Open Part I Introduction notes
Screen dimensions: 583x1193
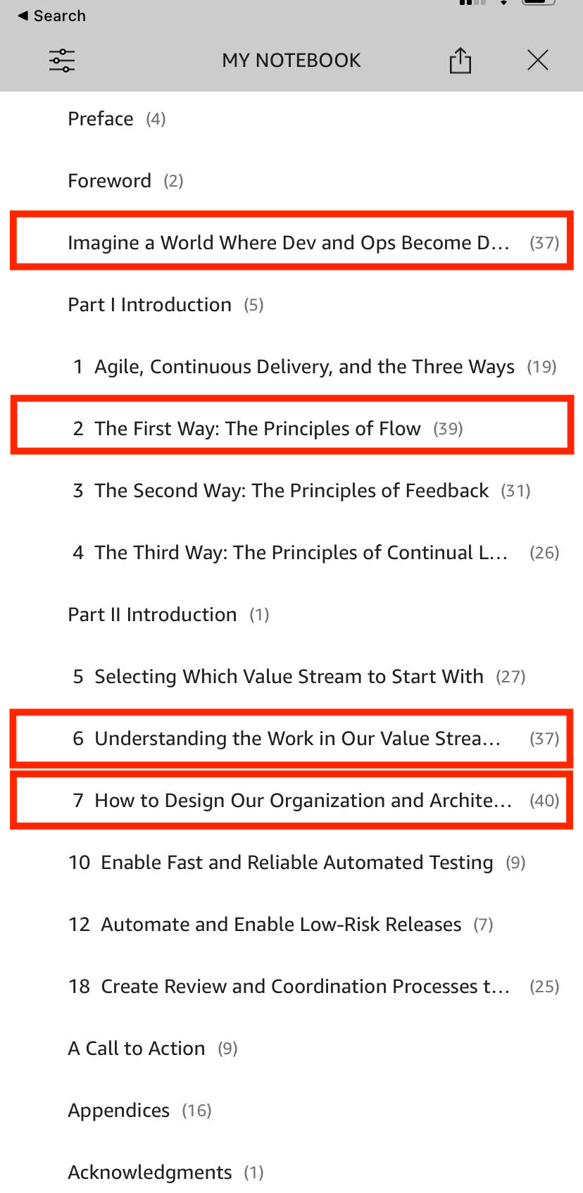point(149,305)
